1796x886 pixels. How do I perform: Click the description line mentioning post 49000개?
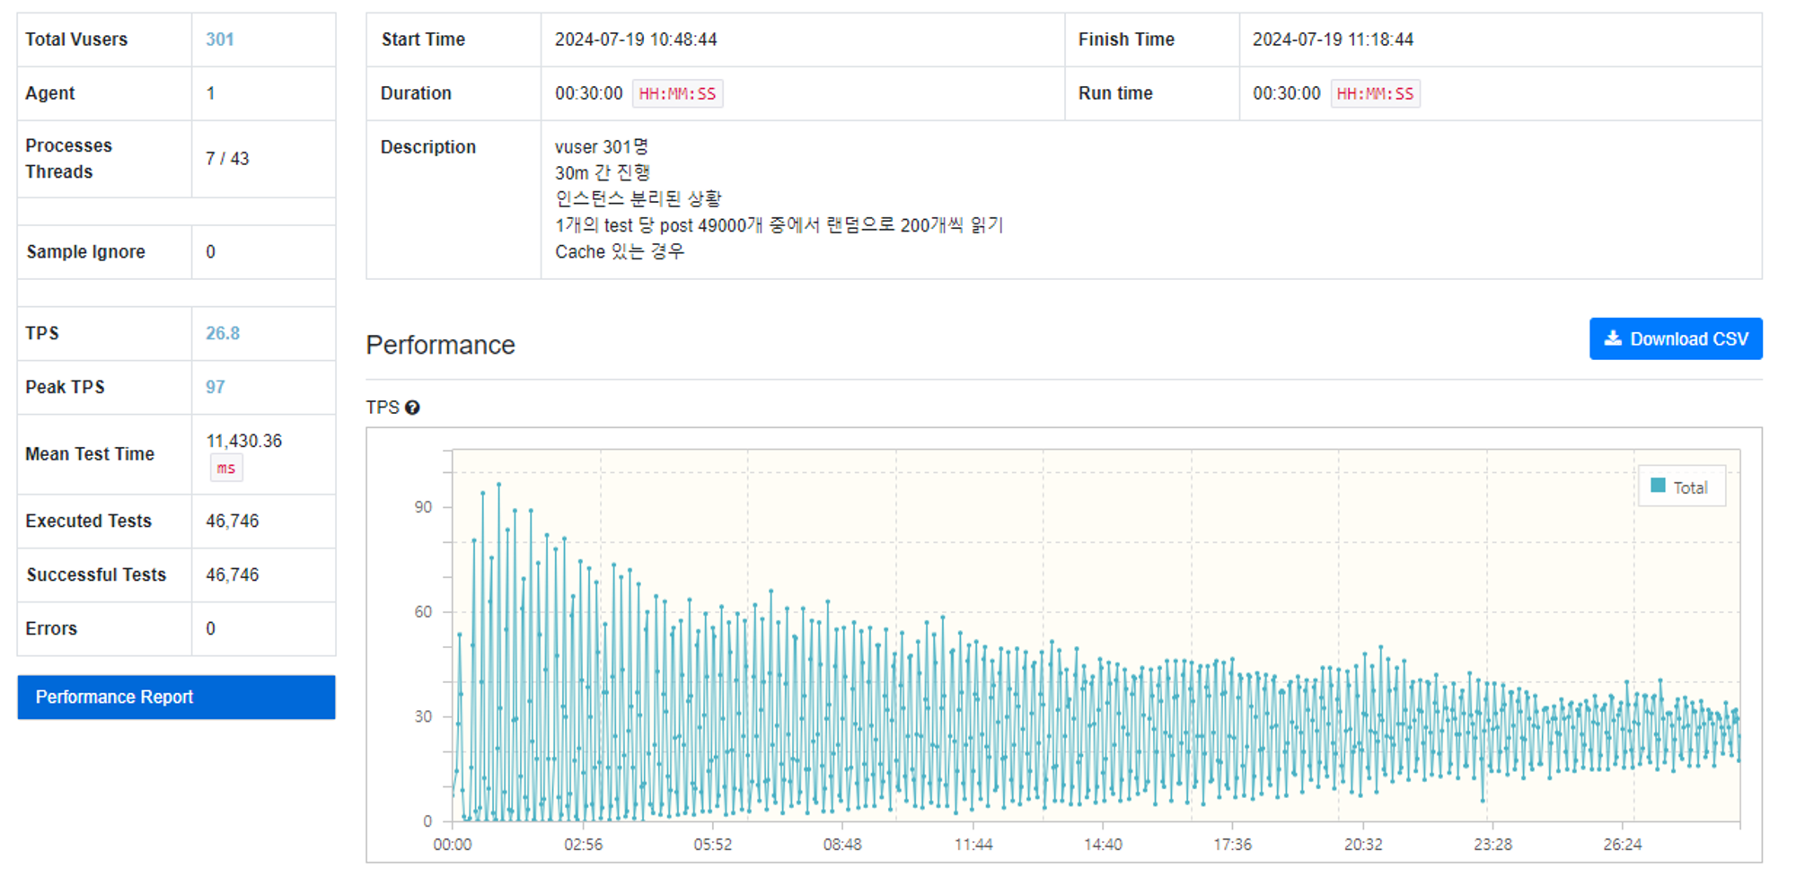[x=779, y=225]
